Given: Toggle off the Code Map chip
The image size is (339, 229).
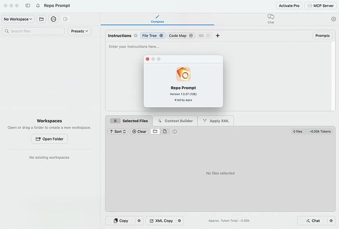Looking at the screenshot, I should [191, 36].
